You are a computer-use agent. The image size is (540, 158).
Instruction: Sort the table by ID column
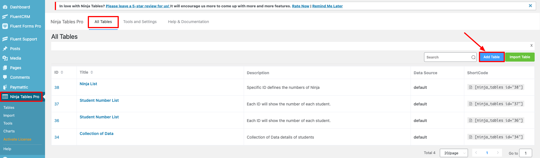point(62,73)
